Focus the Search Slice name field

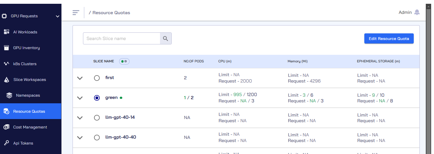pyautogui.click(x=122, y=38)
